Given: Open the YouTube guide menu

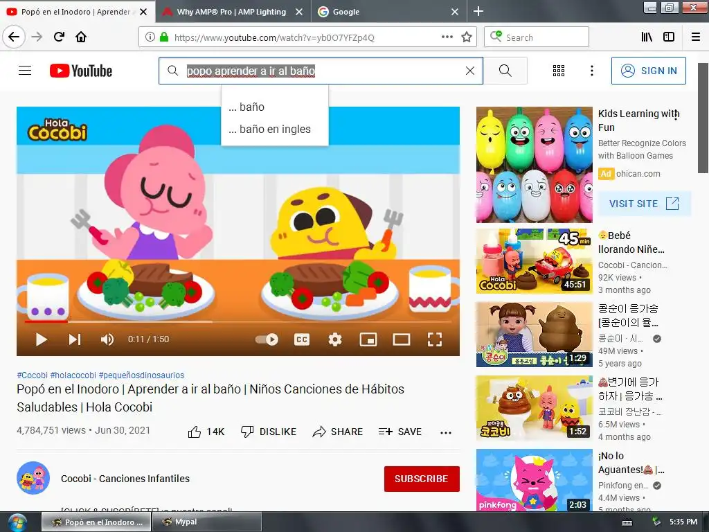Looking at the screenshot, I should pyautogui.click(x=25, y=71).
